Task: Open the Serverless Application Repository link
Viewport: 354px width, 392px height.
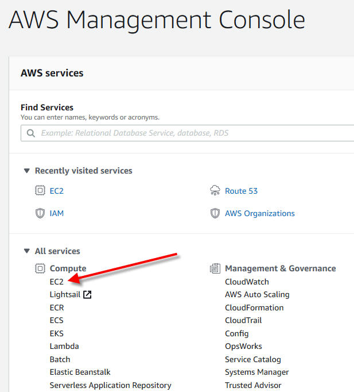Action: (x=110, y=385)
